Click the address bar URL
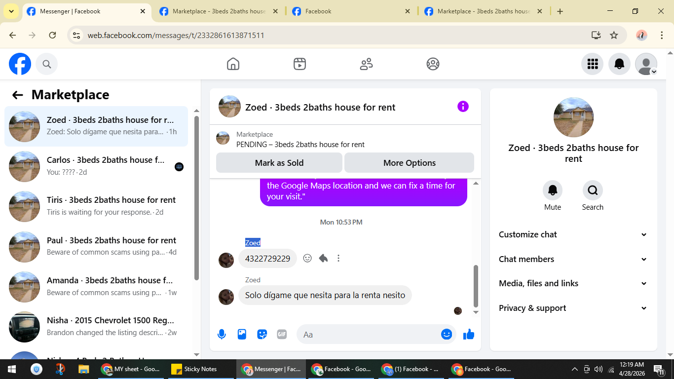Viewport: 674px width, 379px height. (176, 35)
